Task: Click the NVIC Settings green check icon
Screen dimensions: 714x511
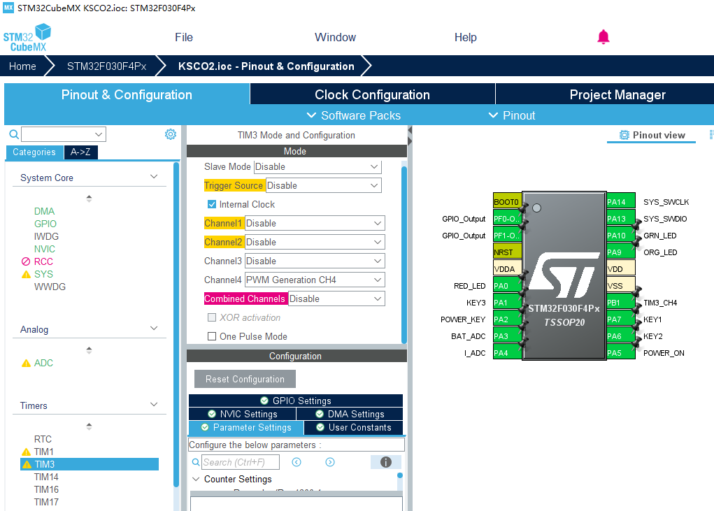Action: [212, 414]
